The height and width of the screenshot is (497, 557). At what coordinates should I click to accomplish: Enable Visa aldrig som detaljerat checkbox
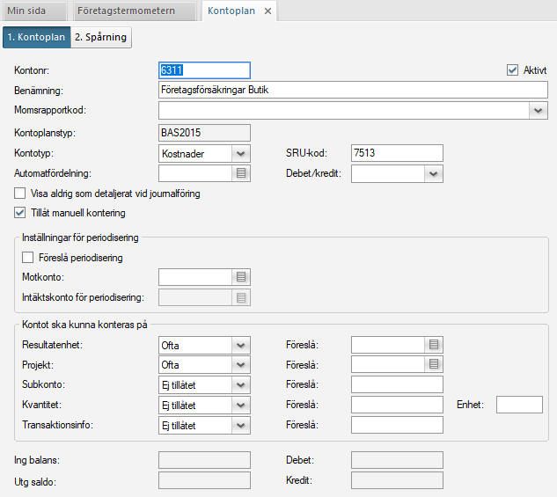click(21, 194)
